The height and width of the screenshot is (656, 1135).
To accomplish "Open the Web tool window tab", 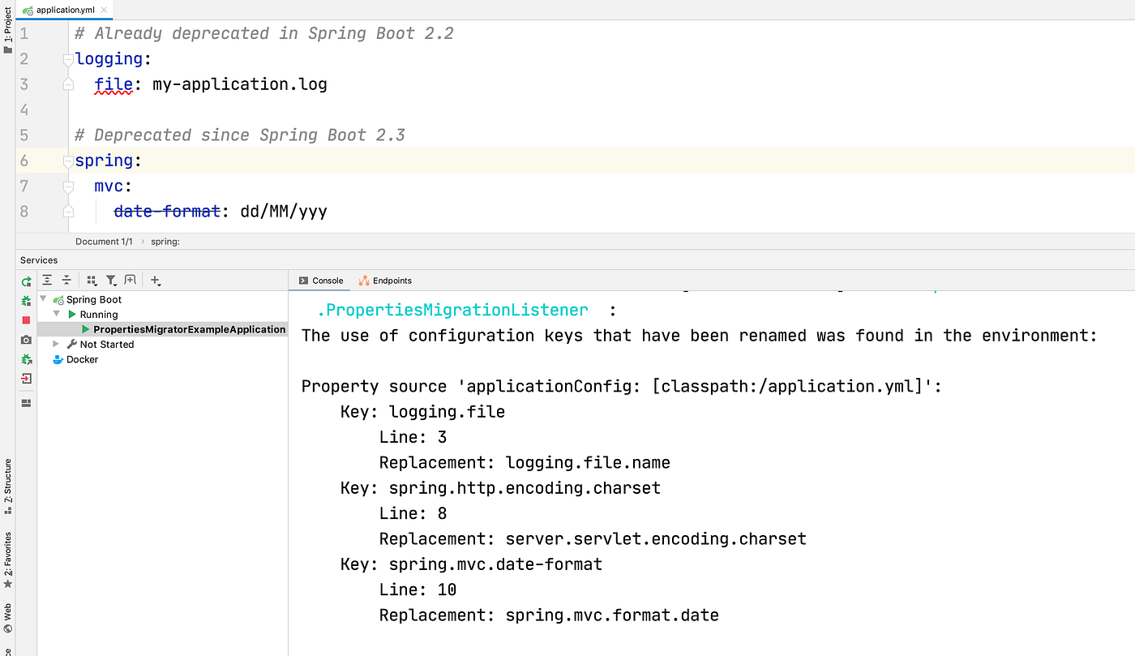I will coord(7,618).
